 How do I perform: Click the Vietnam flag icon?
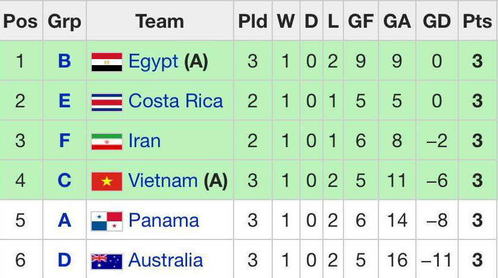[x=107, y=181]
